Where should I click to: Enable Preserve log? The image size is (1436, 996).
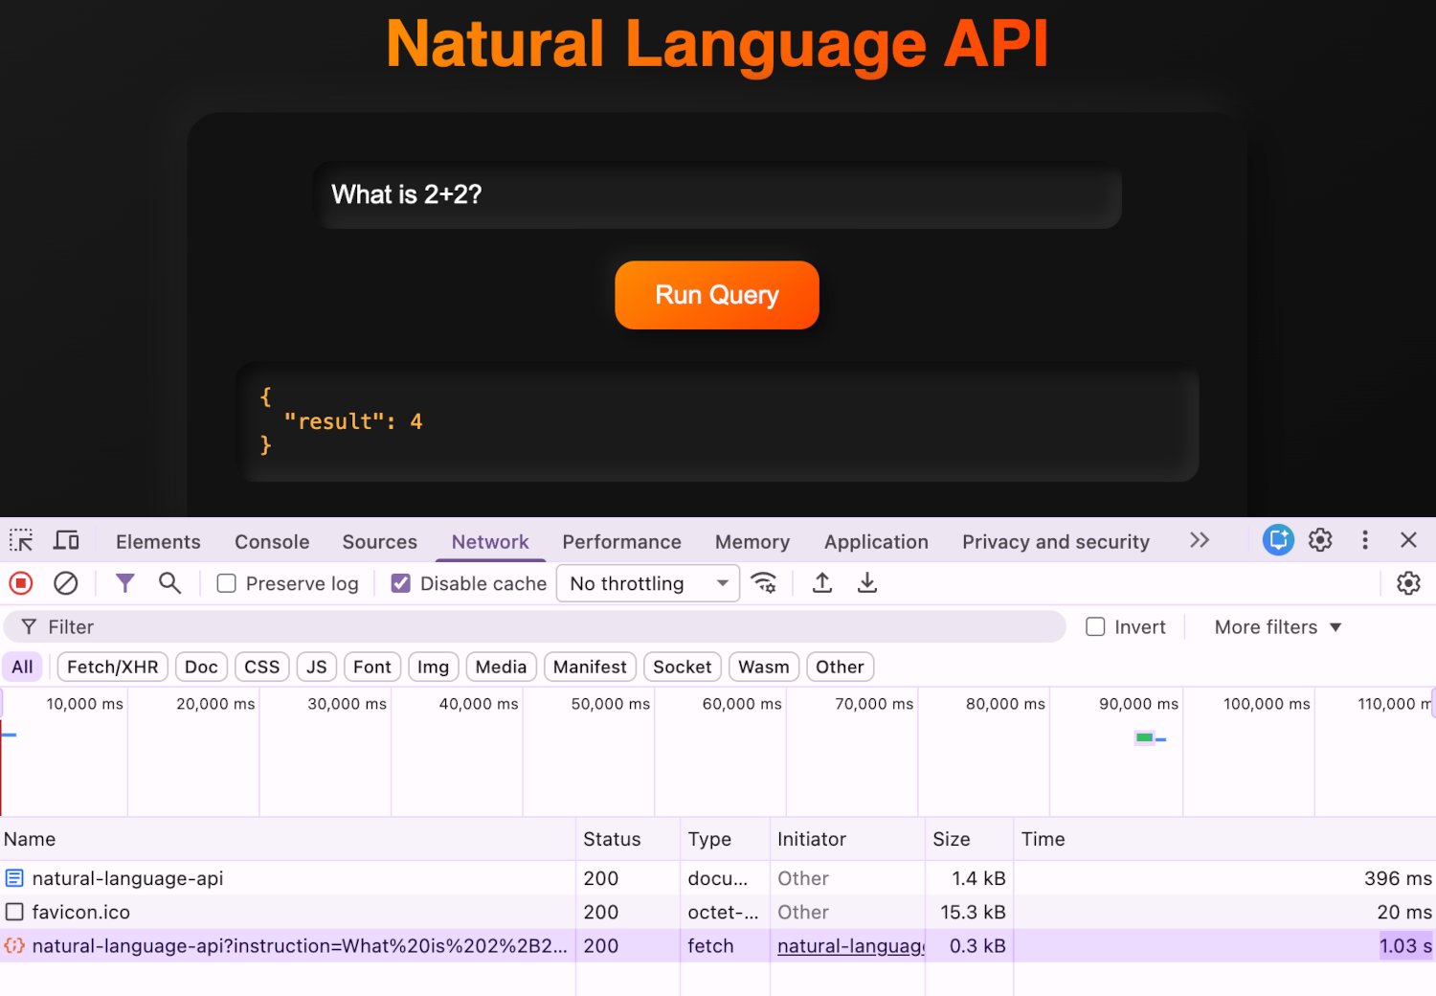point(226,583)
